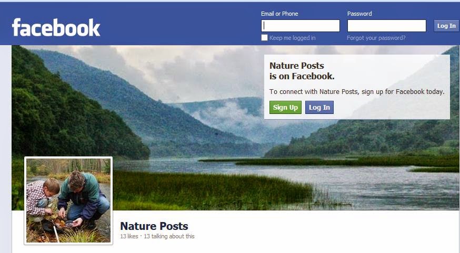Click the 13 likes text
Screen dimensions: 460x253
129,236
